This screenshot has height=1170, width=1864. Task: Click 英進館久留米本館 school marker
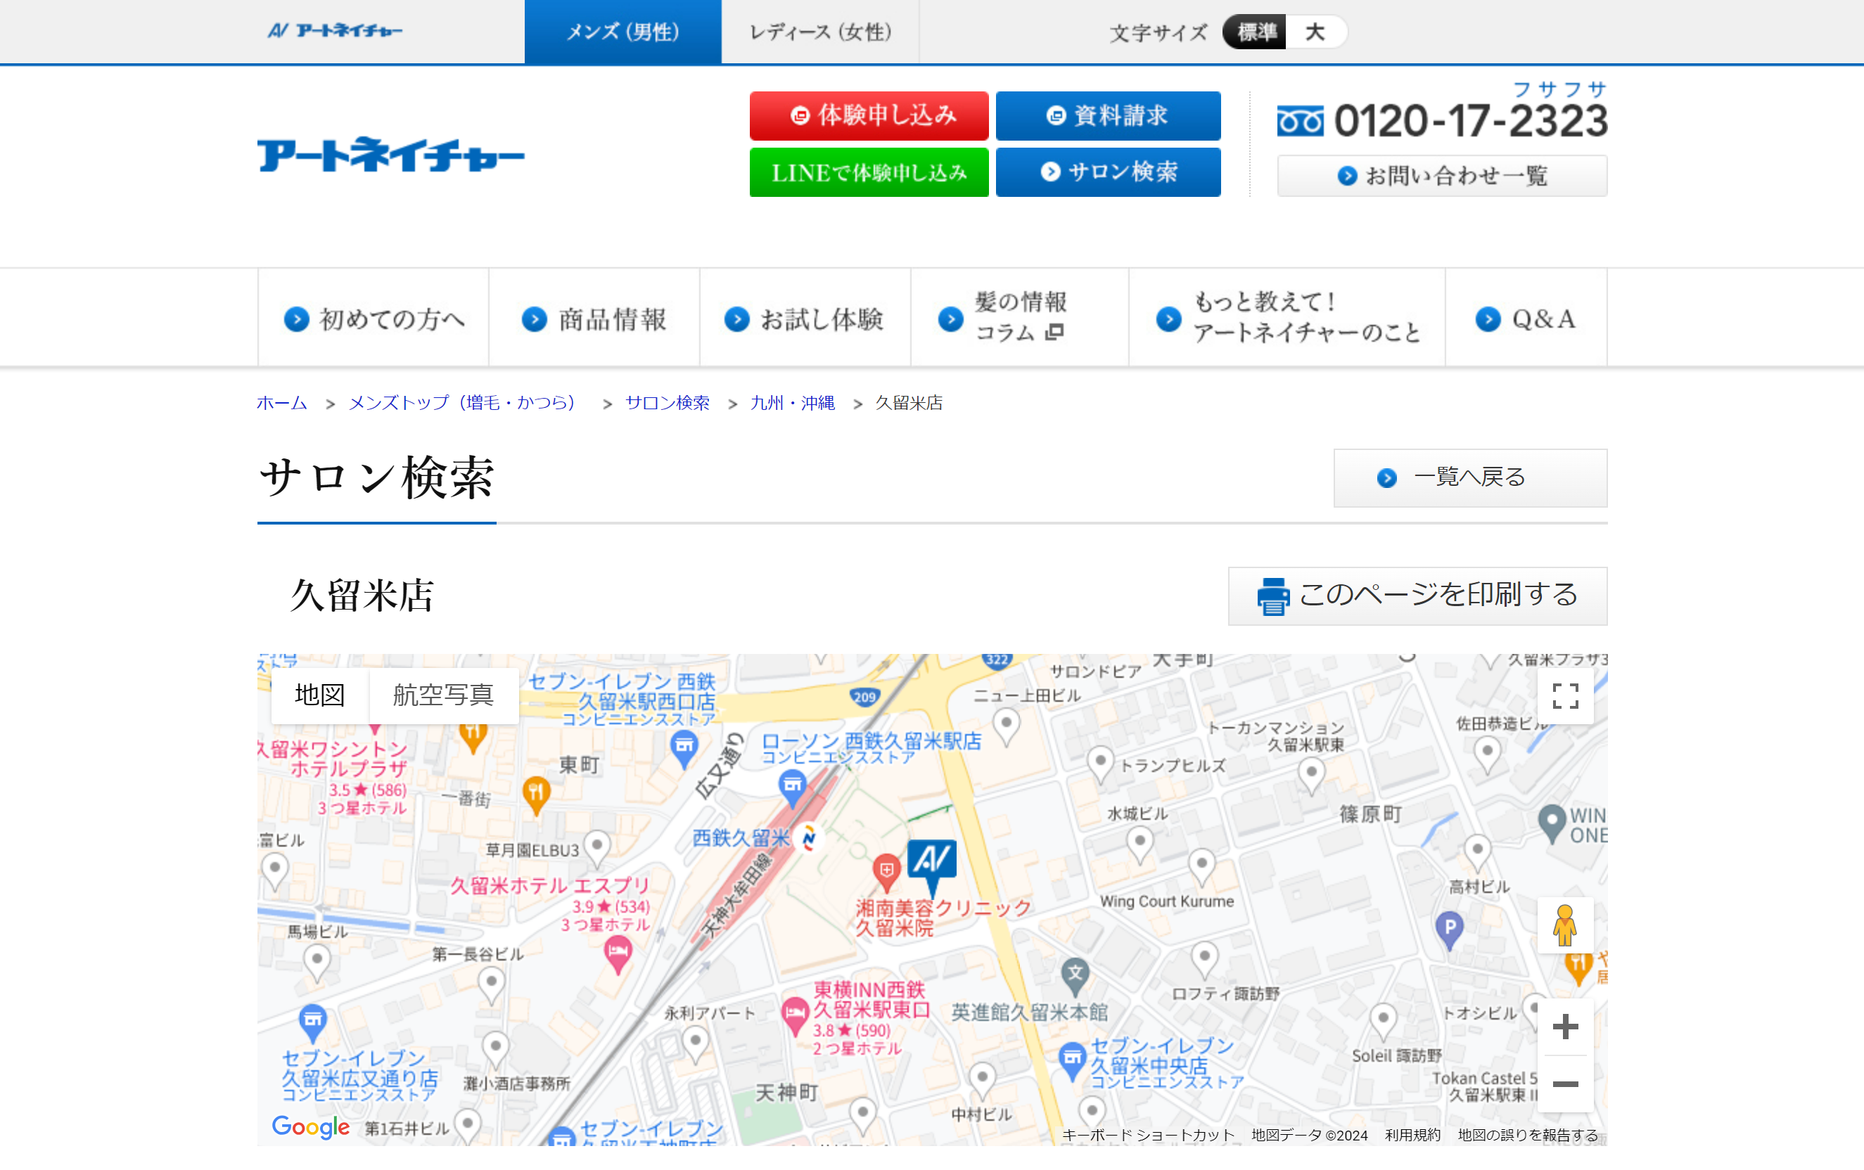click(x=1074, y=976)
